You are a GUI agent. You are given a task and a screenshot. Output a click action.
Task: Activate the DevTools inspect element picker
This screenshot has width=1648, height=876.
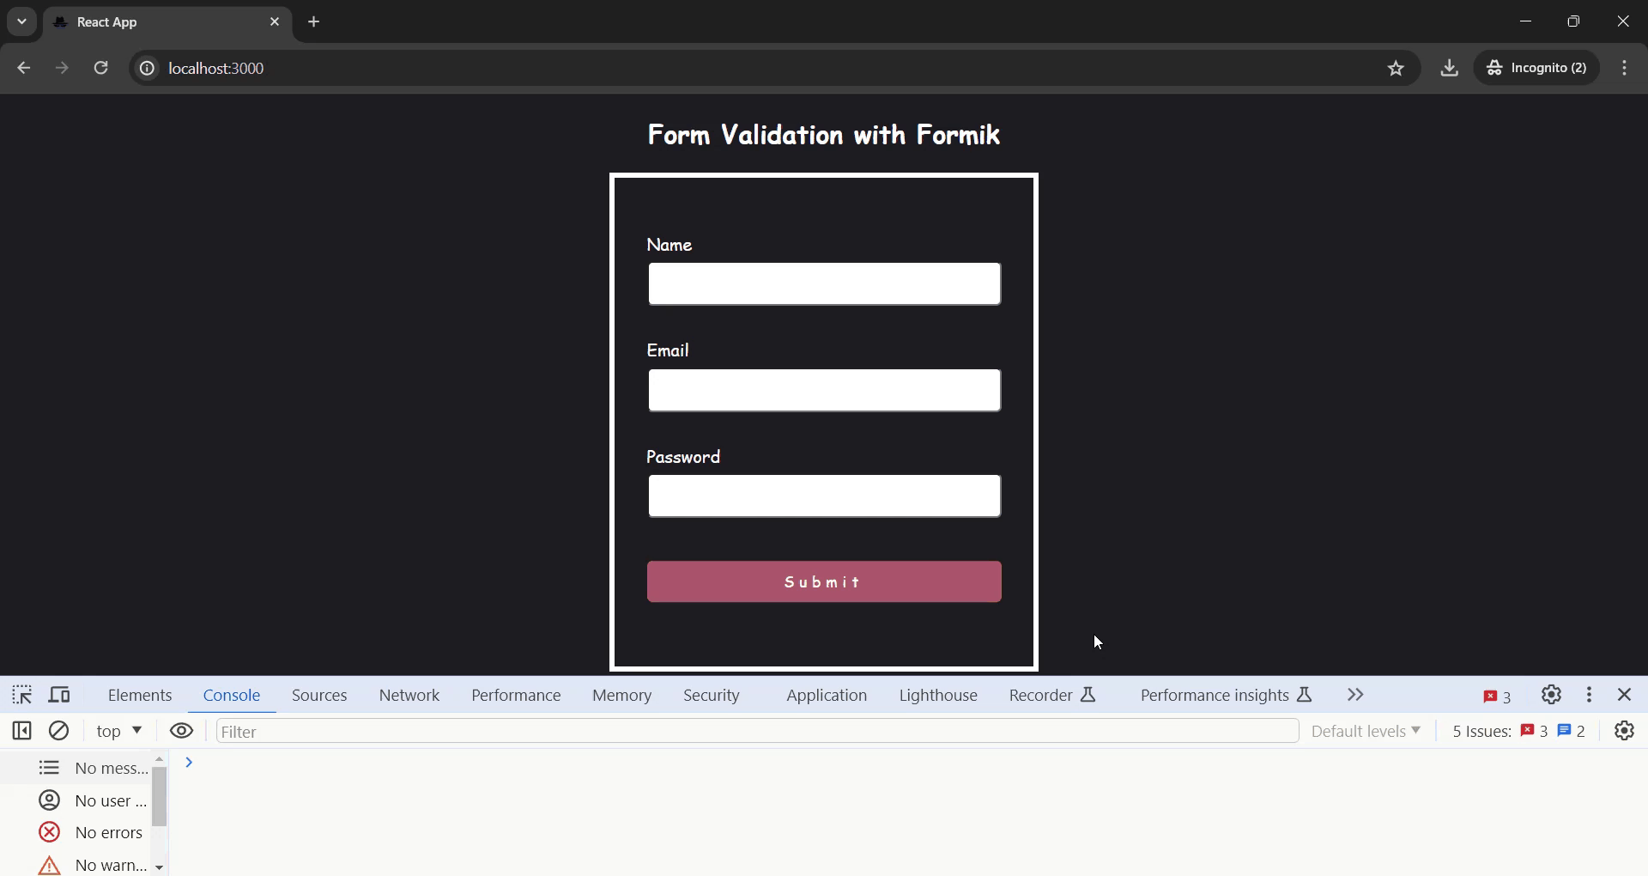click(22, 695)
